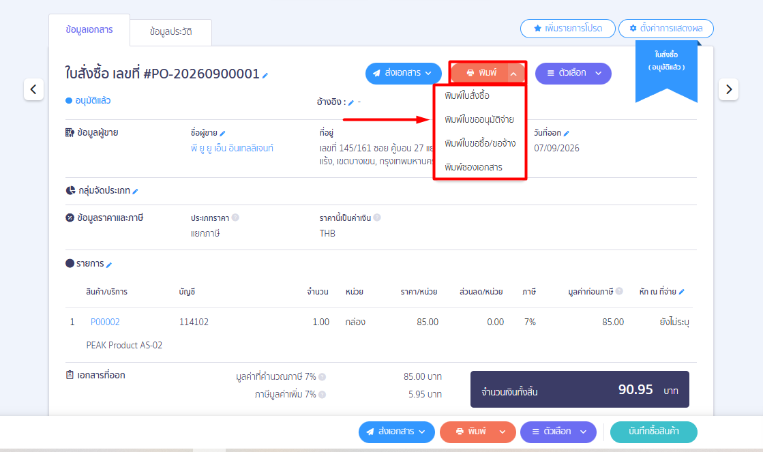Select พิมพ์ซองเอกสาร menu item

point(473,168)
